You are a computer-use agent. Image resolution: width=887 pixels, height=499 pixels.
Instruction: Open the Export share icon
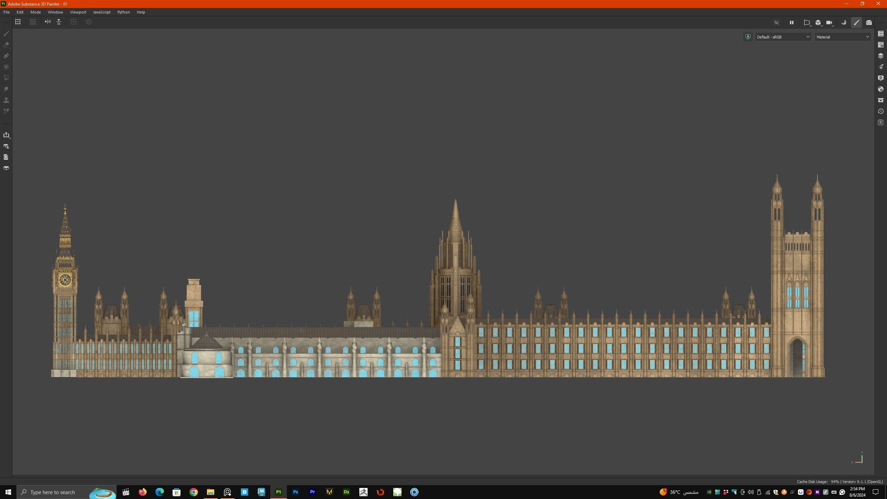point(6,135)
